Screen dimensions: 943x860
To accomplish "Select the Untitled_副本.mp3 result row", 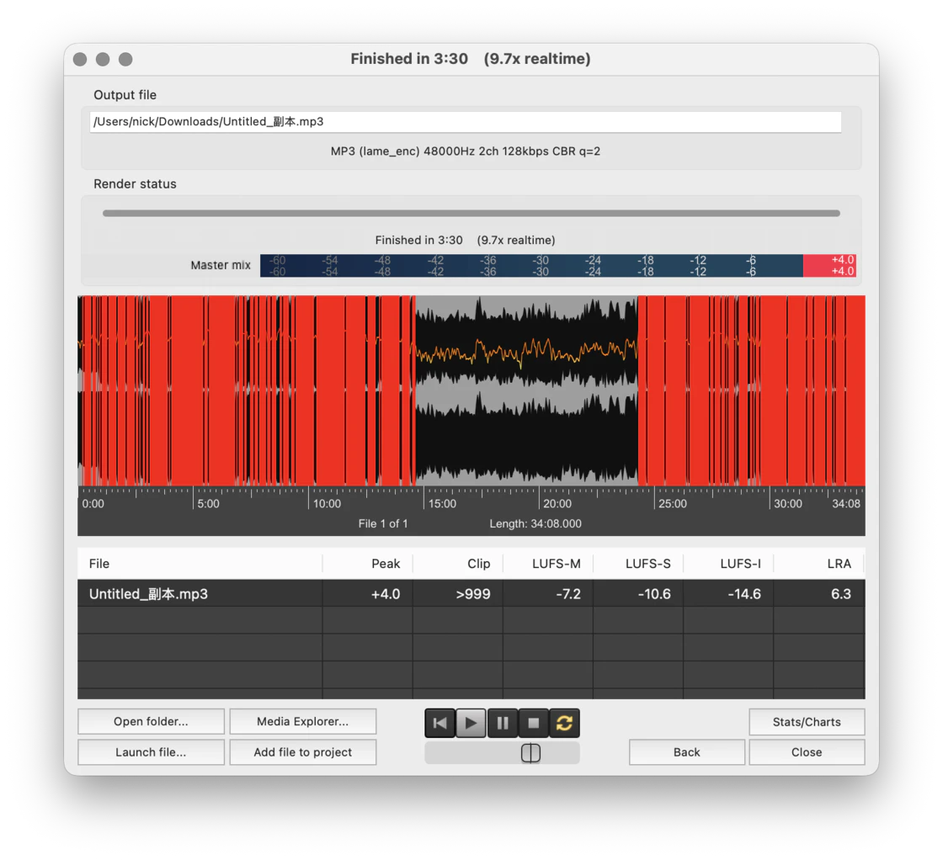I will [x=202, y=593].
